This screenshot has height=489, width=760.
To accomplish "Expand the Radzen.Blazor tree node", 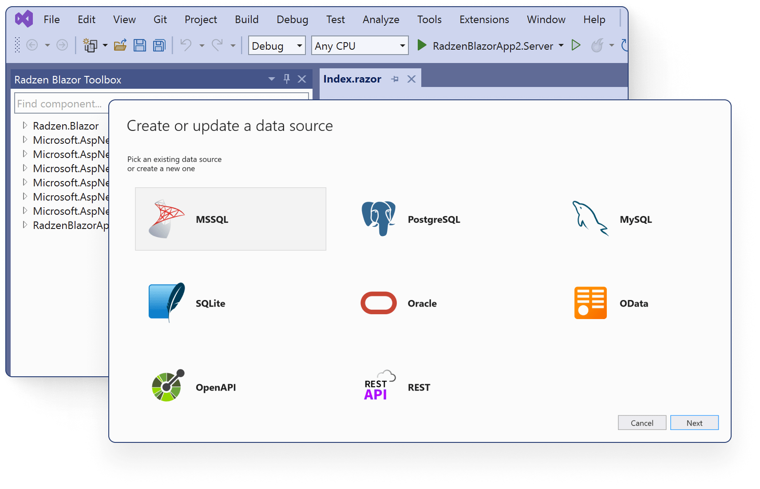I will tap(25, 126).
